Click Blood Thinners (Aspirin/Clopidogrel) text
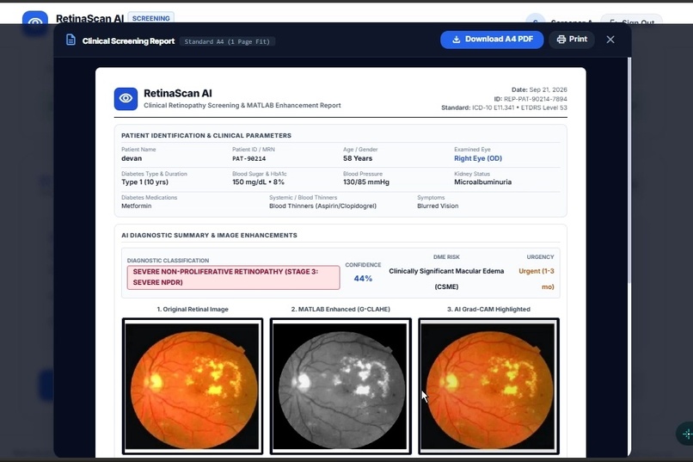This screenshot has height=462, width=693. 322,206
